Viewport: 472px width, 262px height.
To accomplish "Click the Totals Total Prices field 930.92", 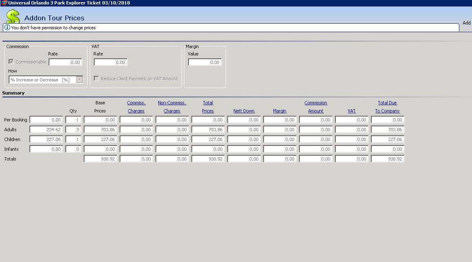I will 208,159.
